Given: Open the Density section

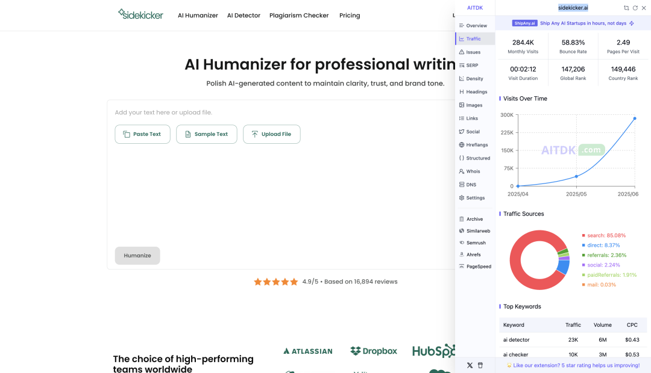Looking at the screenshot, I should [x=475, y=79].
